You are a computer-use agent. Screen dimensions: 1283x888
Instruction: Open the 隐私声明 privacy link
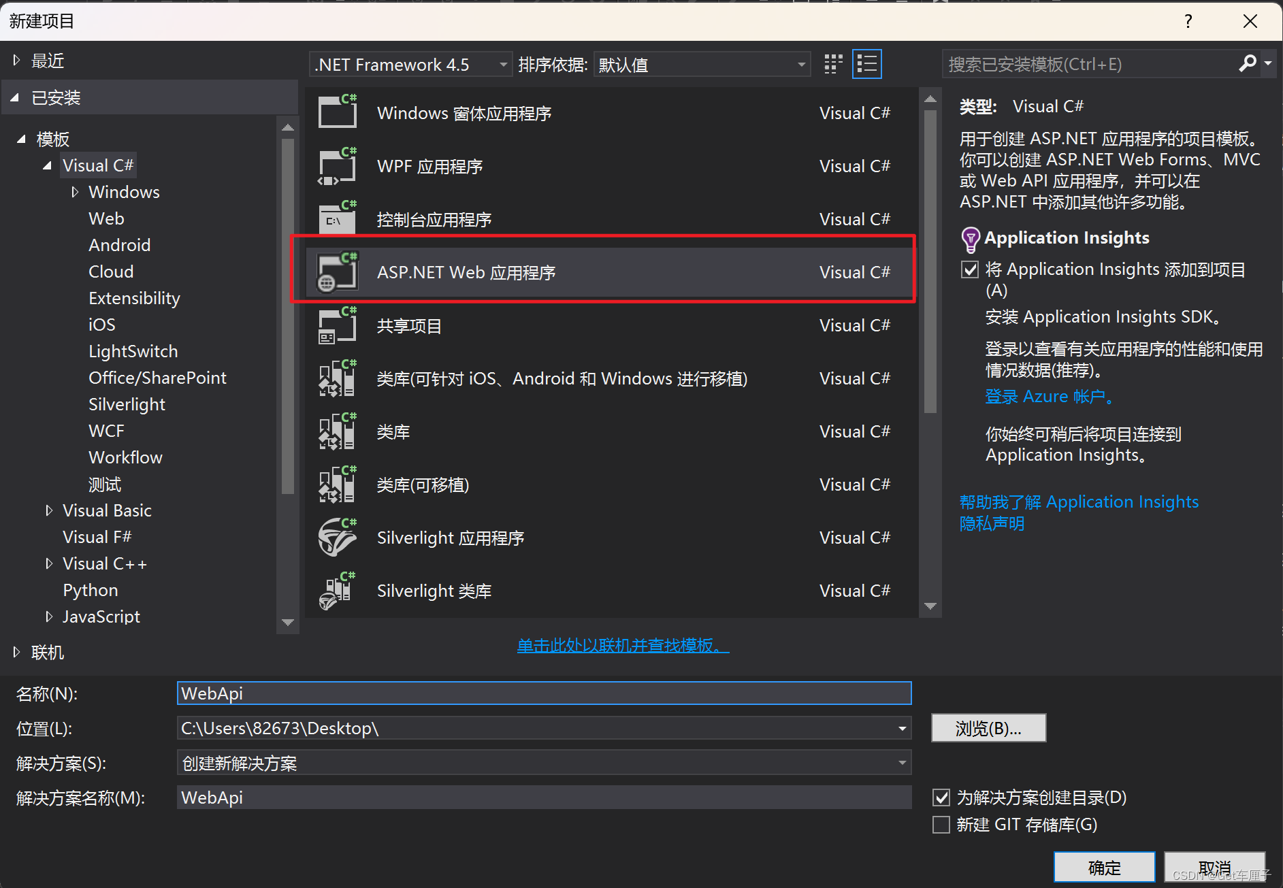point(992,523)
